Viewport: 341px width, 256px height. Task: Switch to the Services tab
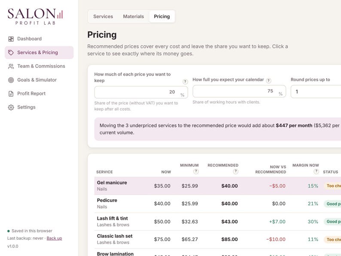[103, 16]
